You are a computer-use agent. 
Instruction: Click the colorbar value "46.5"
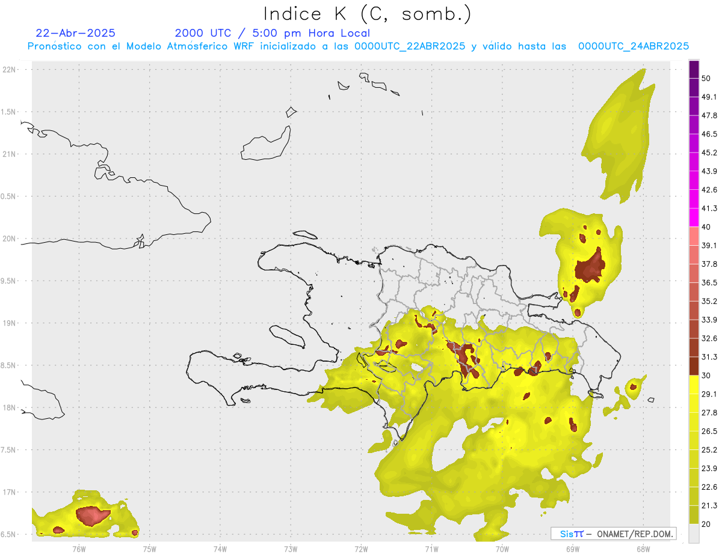point(709,134)
